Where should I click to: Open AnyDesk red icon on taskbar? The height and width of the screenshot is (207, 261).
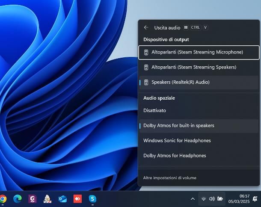coord(77,199)
